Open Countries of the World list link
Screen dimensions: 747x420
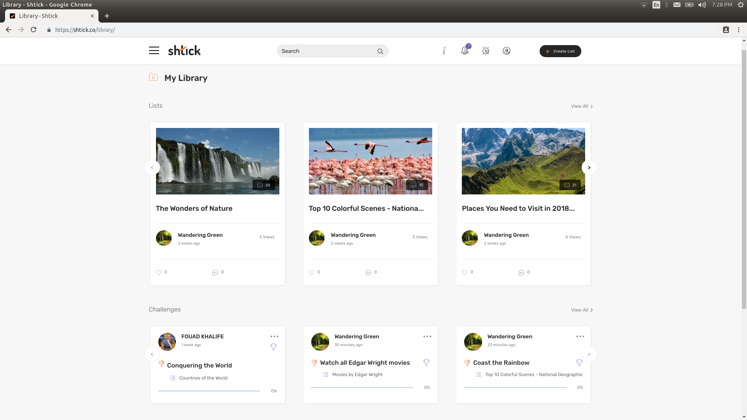coord(203,378)
